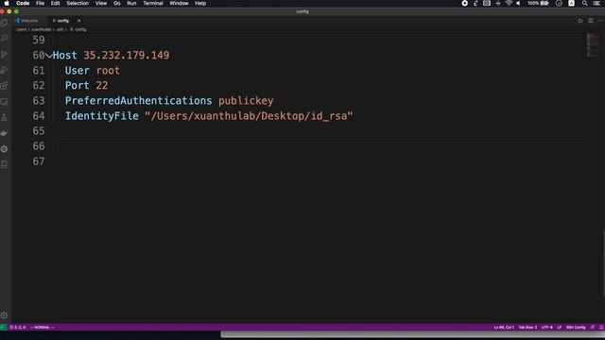The image size is (605, 340).
Task: Open the View menu
Action: tap(101, 3)
